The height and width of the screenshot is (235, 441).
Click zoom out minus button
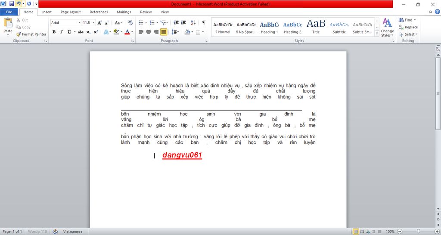[400, 232]
